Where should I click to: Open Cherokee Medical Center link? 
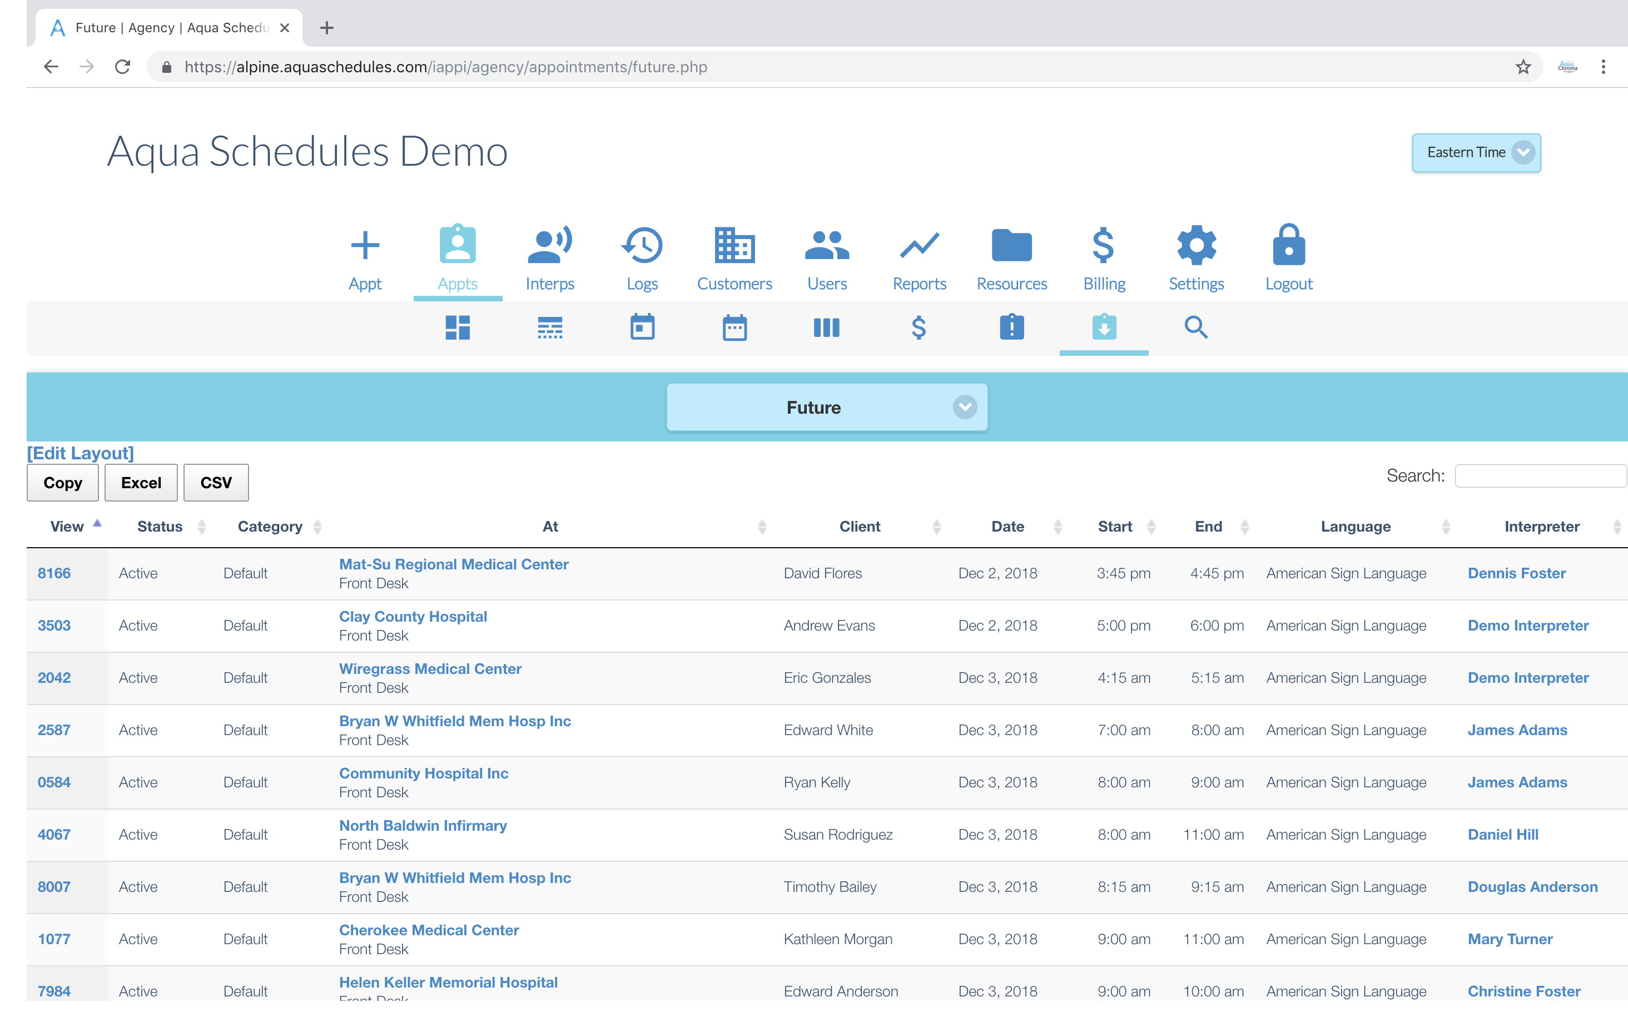tap(429, 930)
